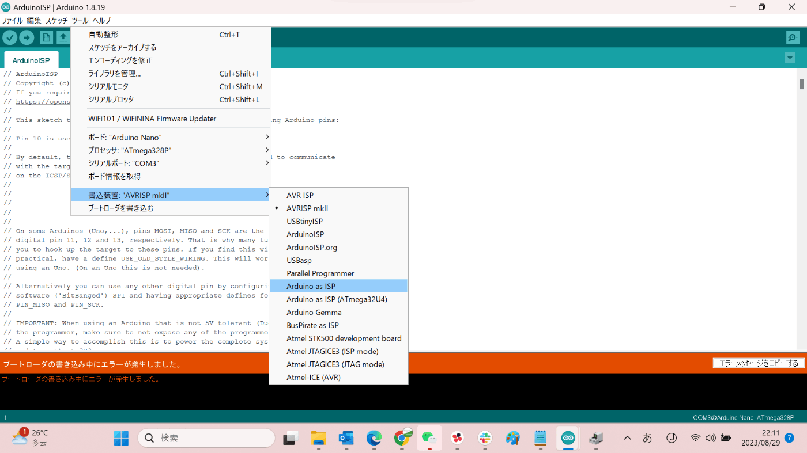Viewport: 807px width, 453px height.
Task: Open the Task View taskbar icon
Action: (x=291, y=438)
